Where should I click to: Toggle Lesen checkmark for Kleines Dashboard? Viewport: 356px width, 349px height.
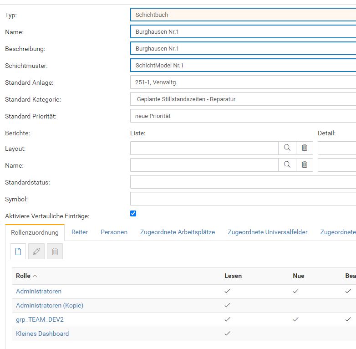228,334
